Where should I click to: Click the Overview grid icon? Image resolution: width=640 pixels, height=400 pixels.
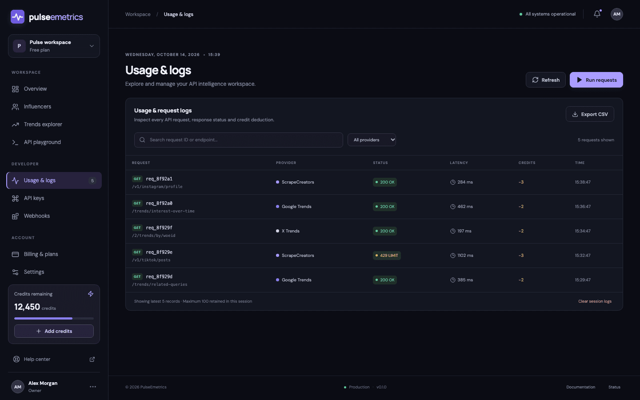click(x=16, y=89)
